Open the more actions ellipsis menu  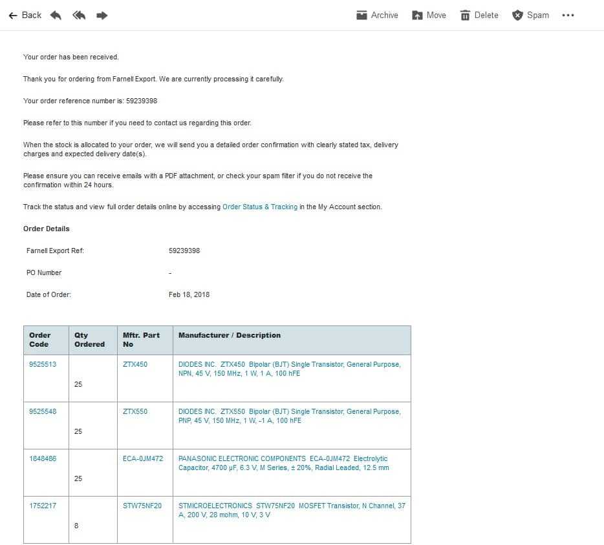pyautogui.click(x=568, y=15)
